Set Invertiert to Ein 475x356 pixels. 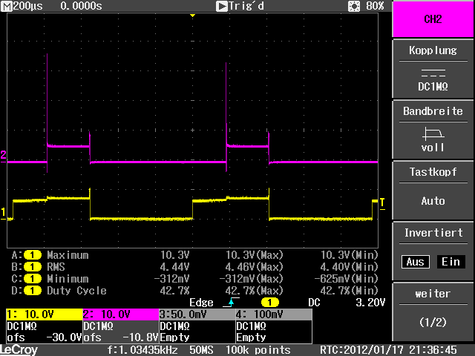(x=449, y=262)
